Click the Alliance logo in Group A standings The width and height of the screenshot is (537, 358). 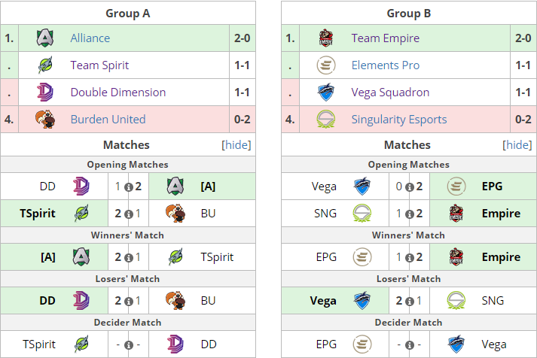[45, 38]
